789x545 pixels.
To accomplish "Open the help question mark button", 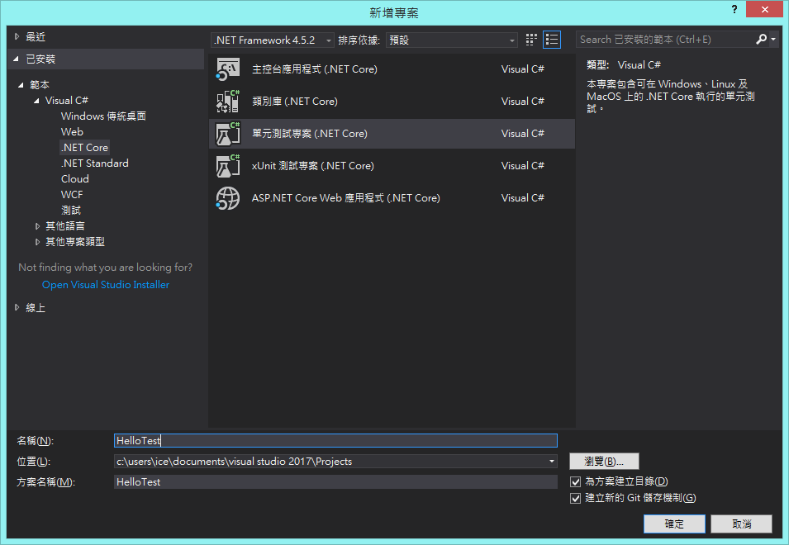I will pyautogui.click(x=734, y=9).
